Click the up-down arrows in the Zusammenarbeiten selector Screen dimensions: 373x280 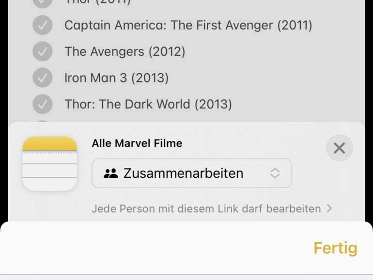pos(275,173)
